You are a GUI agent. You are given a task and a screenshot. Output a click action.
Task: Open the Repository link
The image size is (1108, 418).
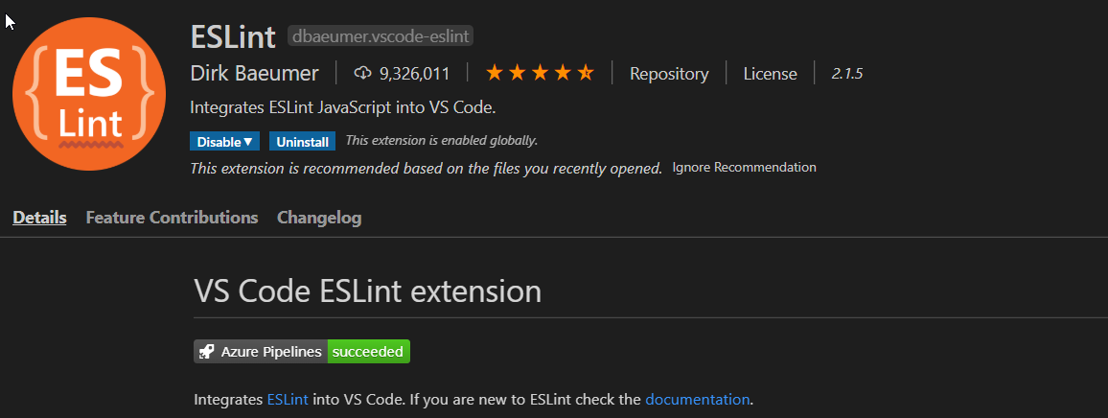coord(669,74)
